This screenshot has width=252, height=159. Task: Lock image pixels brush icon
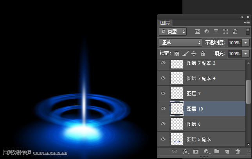coord(185,54)
